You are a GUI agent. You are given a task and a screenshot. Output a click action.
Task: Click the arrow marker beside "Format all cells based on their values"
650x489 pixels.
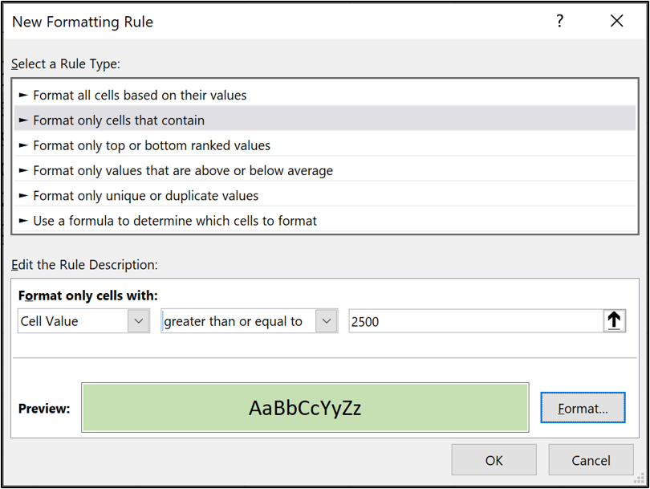23,95
